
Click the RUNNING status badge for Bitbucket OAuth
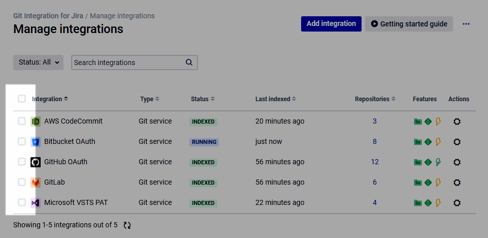coord(204,142)
